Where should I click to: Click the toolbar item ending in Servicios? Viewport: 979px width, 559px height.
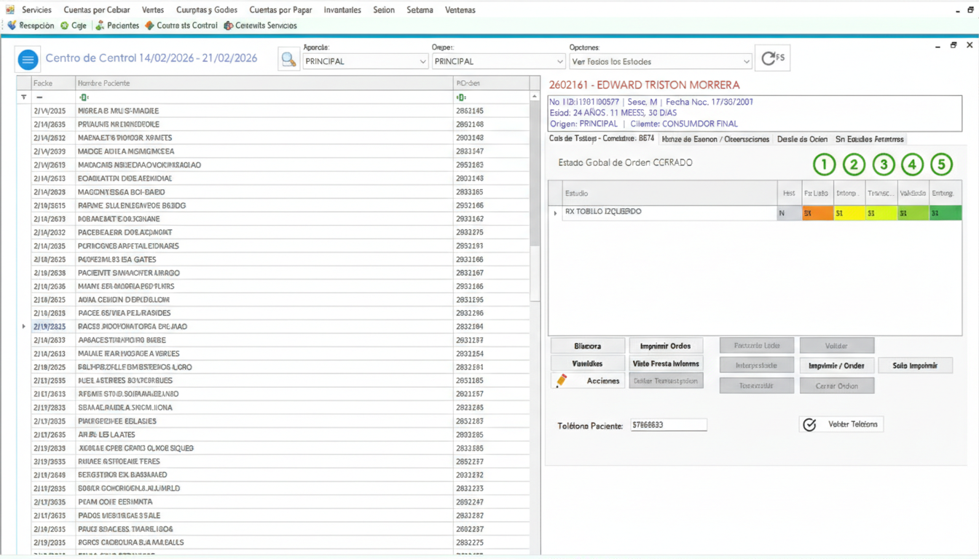pyautogui.click(x=260, y=25)
